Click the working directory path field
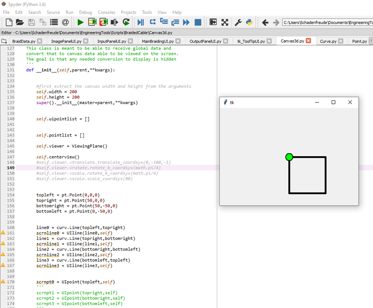 click(x=327, y=23)
